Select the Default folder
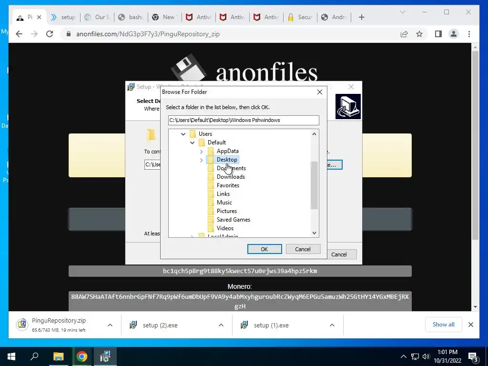 (217, 142)
